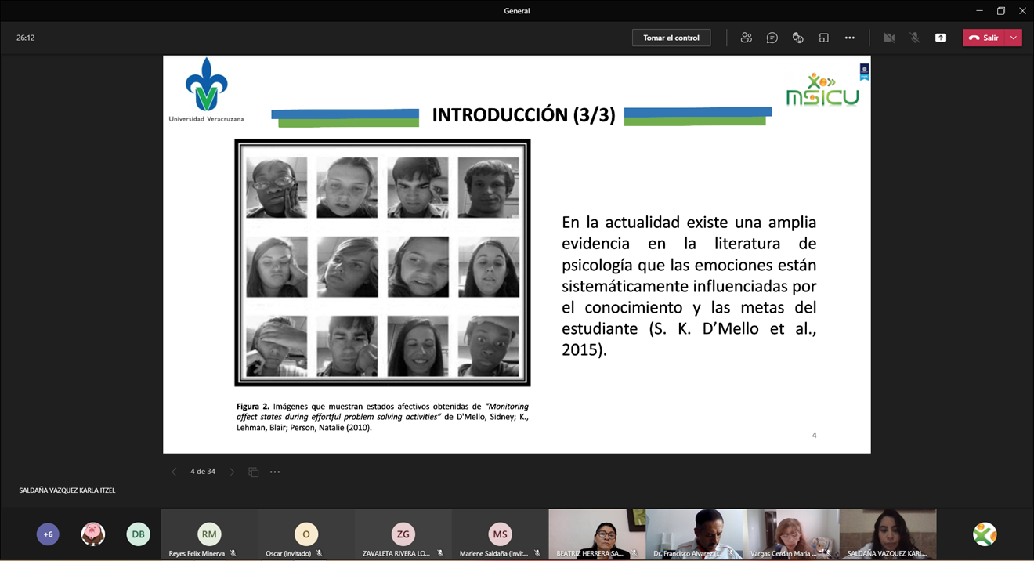
Task: Click the DB participant avatar
Action: tap(138, 534)
